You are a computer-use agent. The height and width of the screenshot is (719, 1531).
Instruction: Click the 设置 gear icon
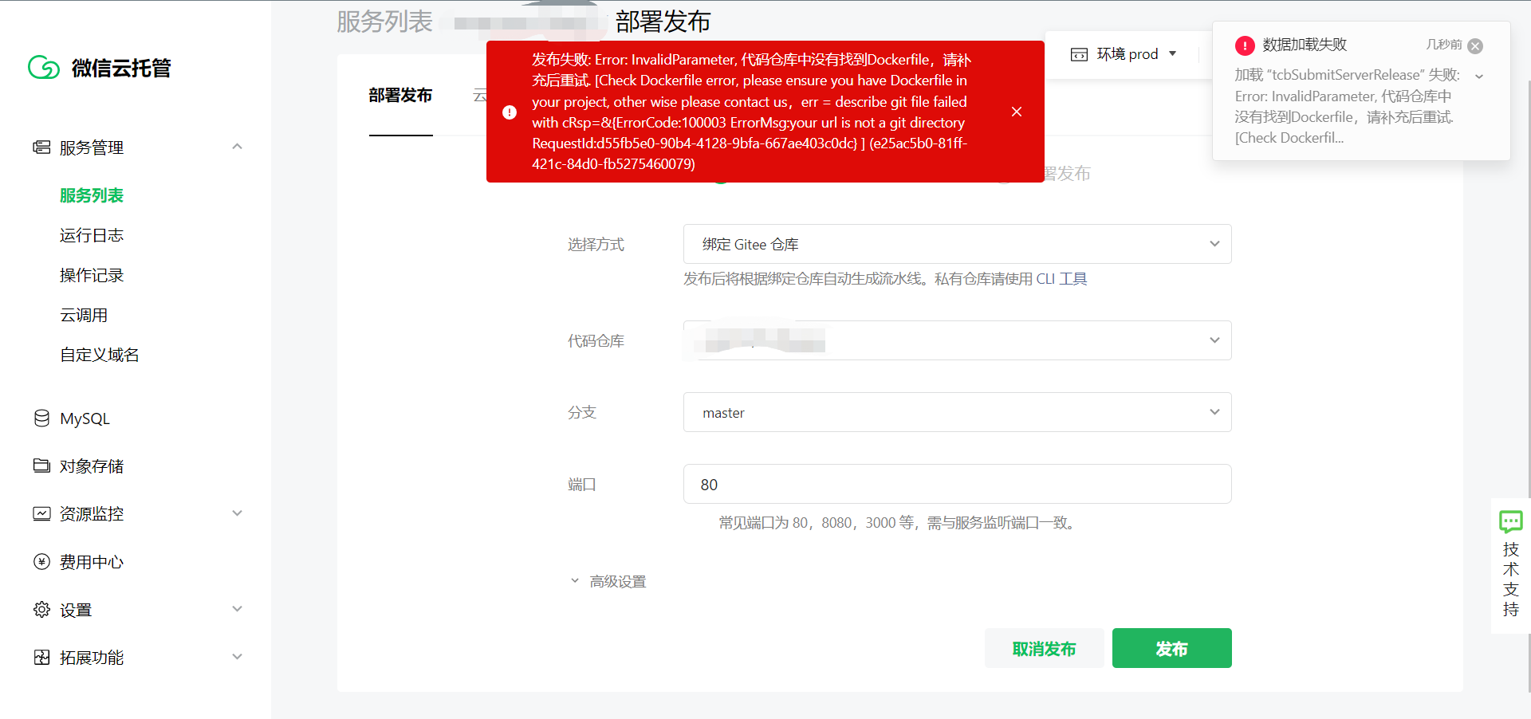click(41, 609)
